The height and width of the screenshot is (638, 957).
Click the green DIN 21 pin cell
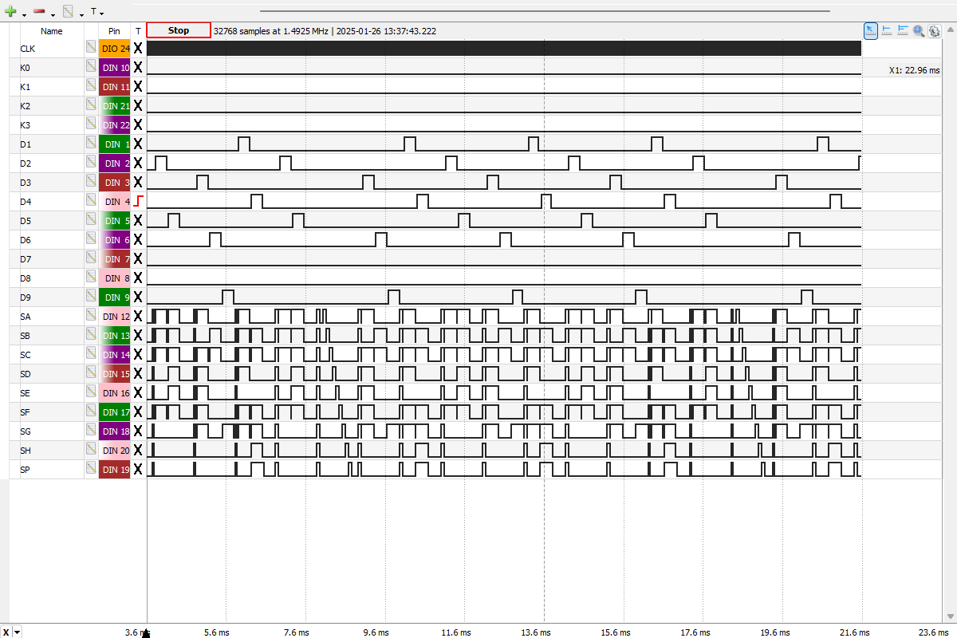pyautogui.click(x=115, y=105)
